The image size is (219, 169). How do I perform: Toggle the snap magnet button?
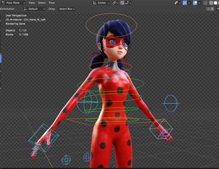(122, 3)
